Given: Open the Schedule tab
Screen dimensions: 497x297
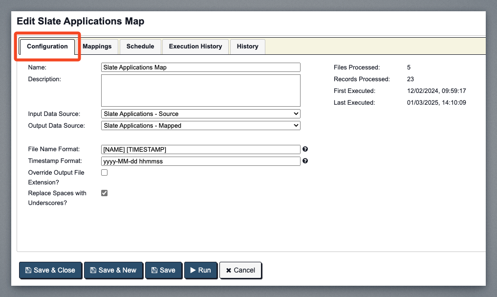Looking at the screenshot, I should [x=140, y=46].
